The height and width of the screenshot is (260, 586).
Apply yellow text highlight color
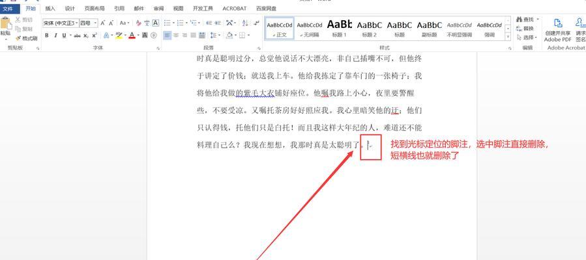tap(119, 35)
